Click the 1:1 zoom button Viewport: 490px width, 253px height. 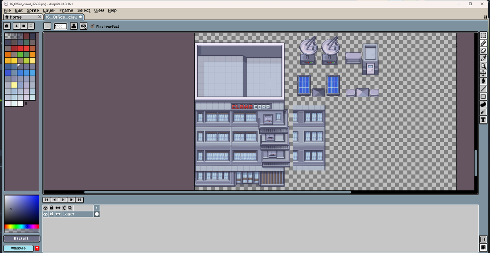[483, 240]
